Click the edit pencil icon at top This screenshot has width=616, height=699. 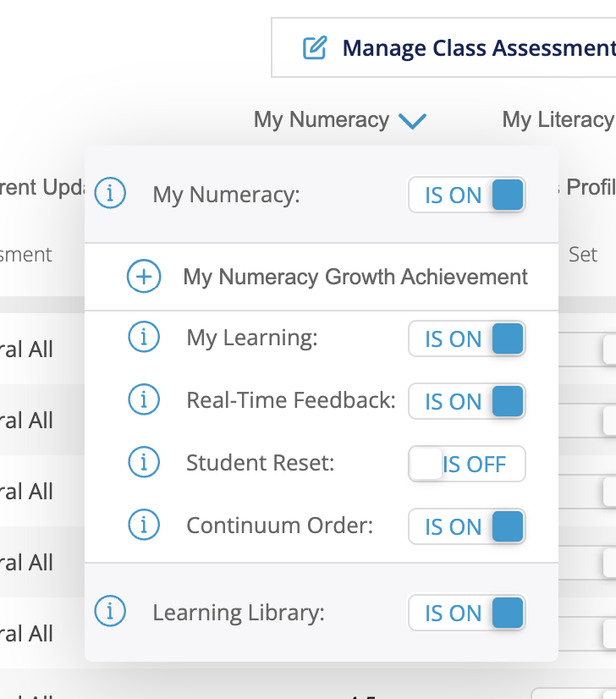(x=315, y=47)
